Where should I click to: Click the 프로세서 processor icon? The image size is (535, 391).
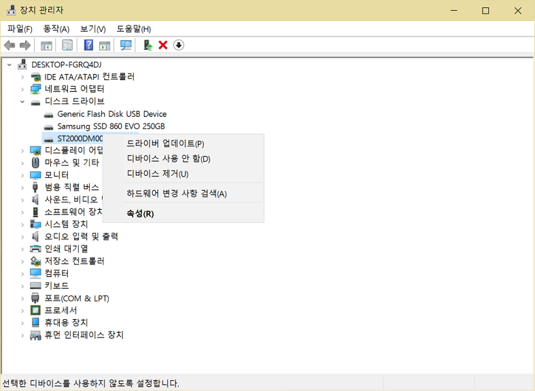(x=35, y=310)
